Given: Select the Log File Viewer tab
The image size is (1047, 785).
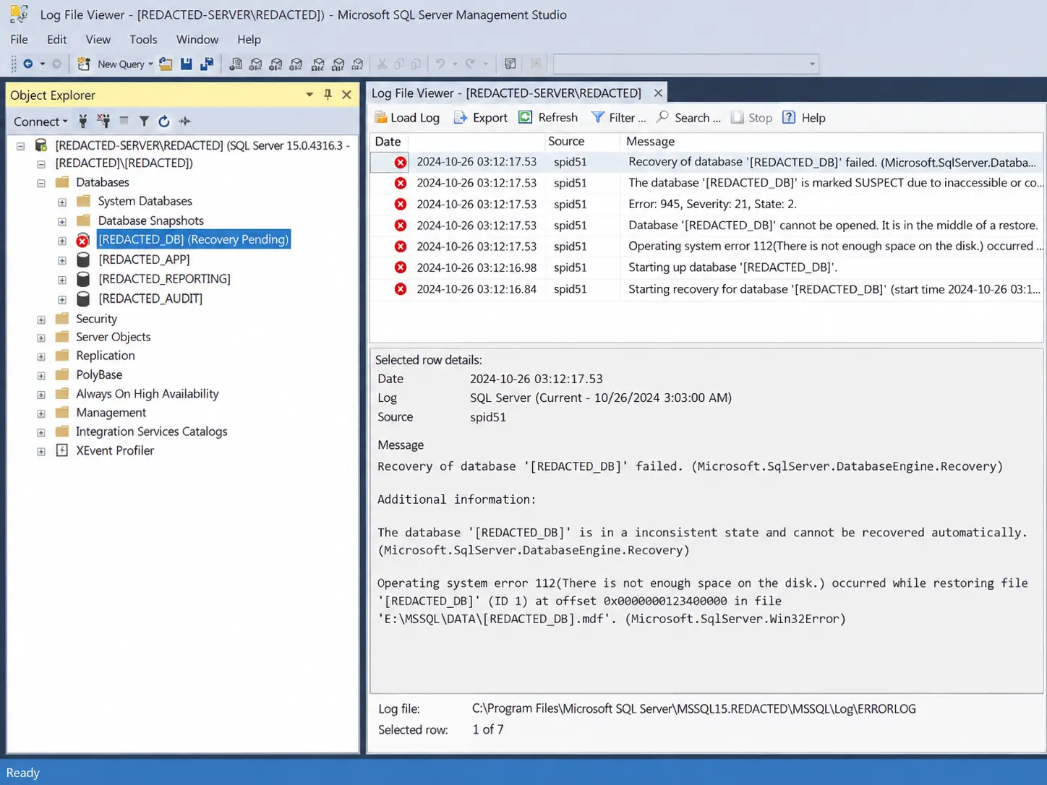Looking at the screenshot, I should (x=506, y=93).
